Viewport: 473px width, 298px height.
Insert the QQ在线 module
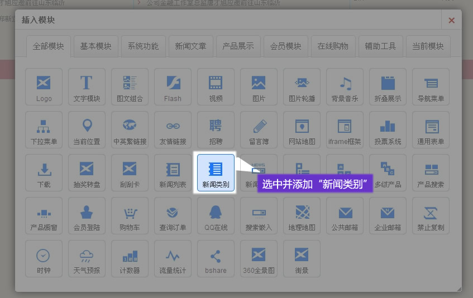tap(216, 215)
